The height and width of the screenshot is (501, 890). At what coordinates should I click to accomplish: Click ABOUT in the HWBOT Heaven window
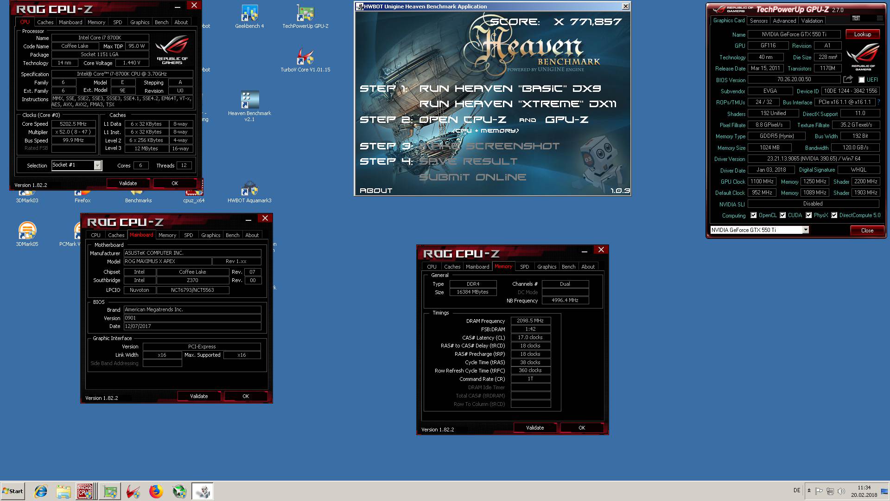point(376,191)
